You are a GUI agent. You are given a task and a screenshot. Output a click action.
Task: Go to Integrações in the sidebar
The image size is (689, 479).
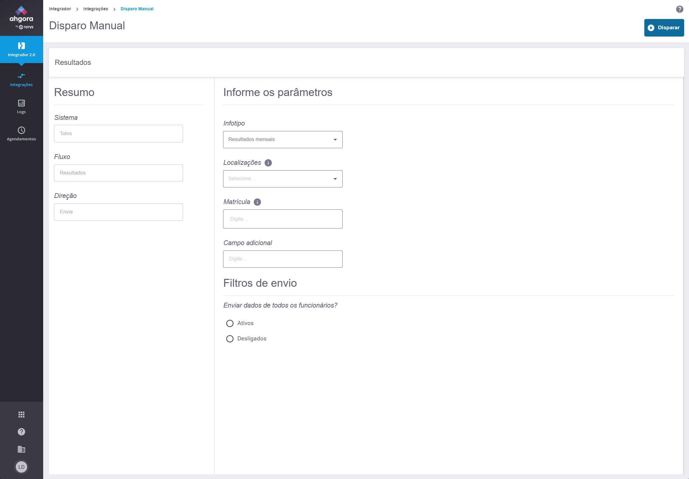[21, 79]
